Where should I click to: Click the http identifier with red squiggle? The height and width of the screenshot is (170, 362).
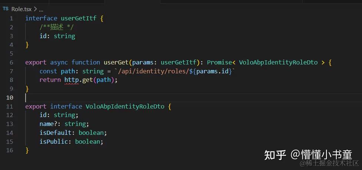72,80
